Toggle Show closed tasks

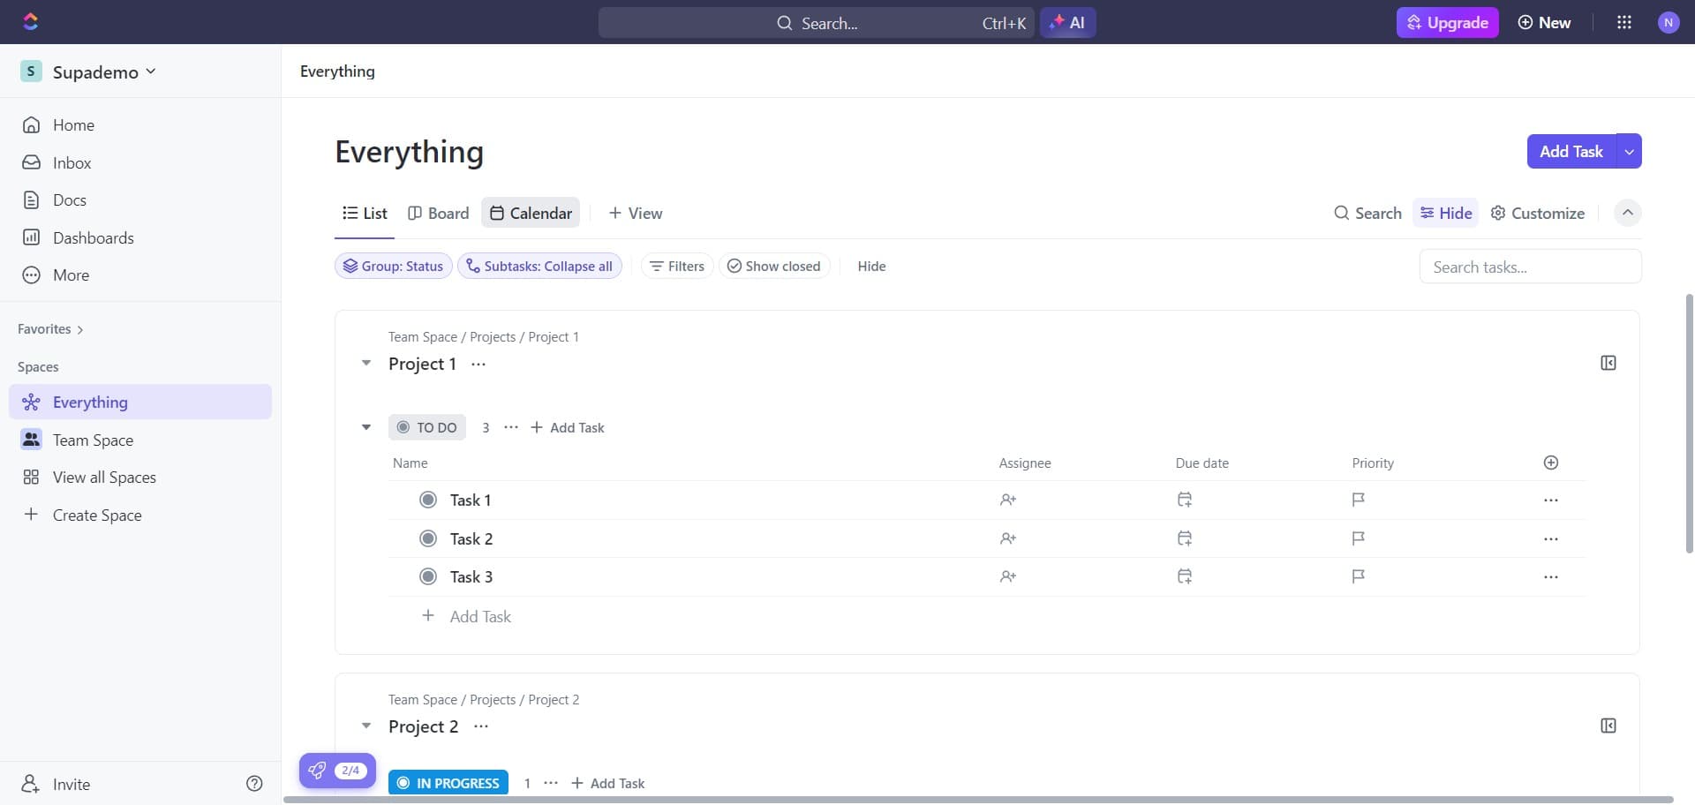[x=774, y=266]
